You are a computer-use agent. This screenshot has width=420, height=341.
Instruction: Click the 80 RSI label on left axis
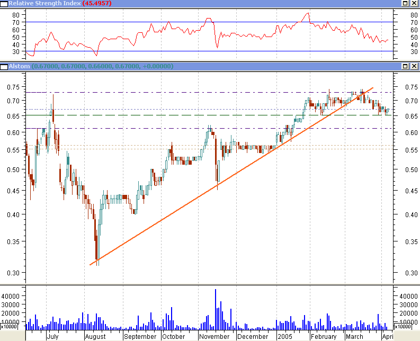pos(16,15)
